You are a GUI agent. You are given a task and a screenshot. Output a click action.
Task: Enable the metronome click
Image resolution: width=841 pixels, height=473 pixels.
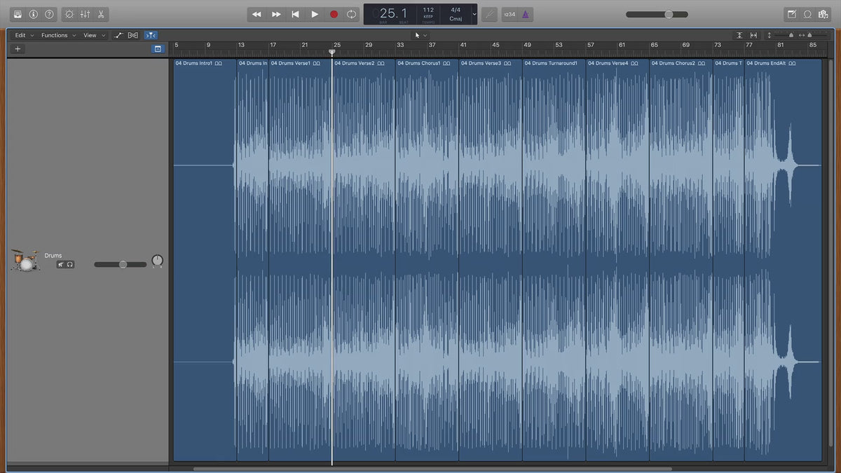(x=526, y=14)
